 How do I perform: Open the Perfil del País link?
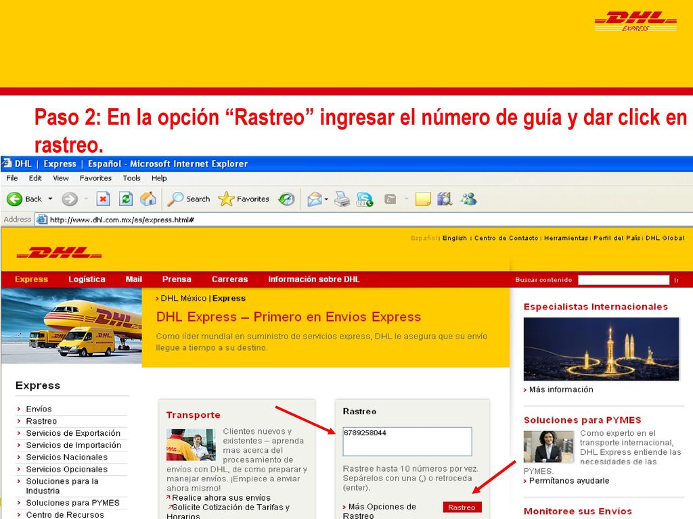[x=617, y=238]
